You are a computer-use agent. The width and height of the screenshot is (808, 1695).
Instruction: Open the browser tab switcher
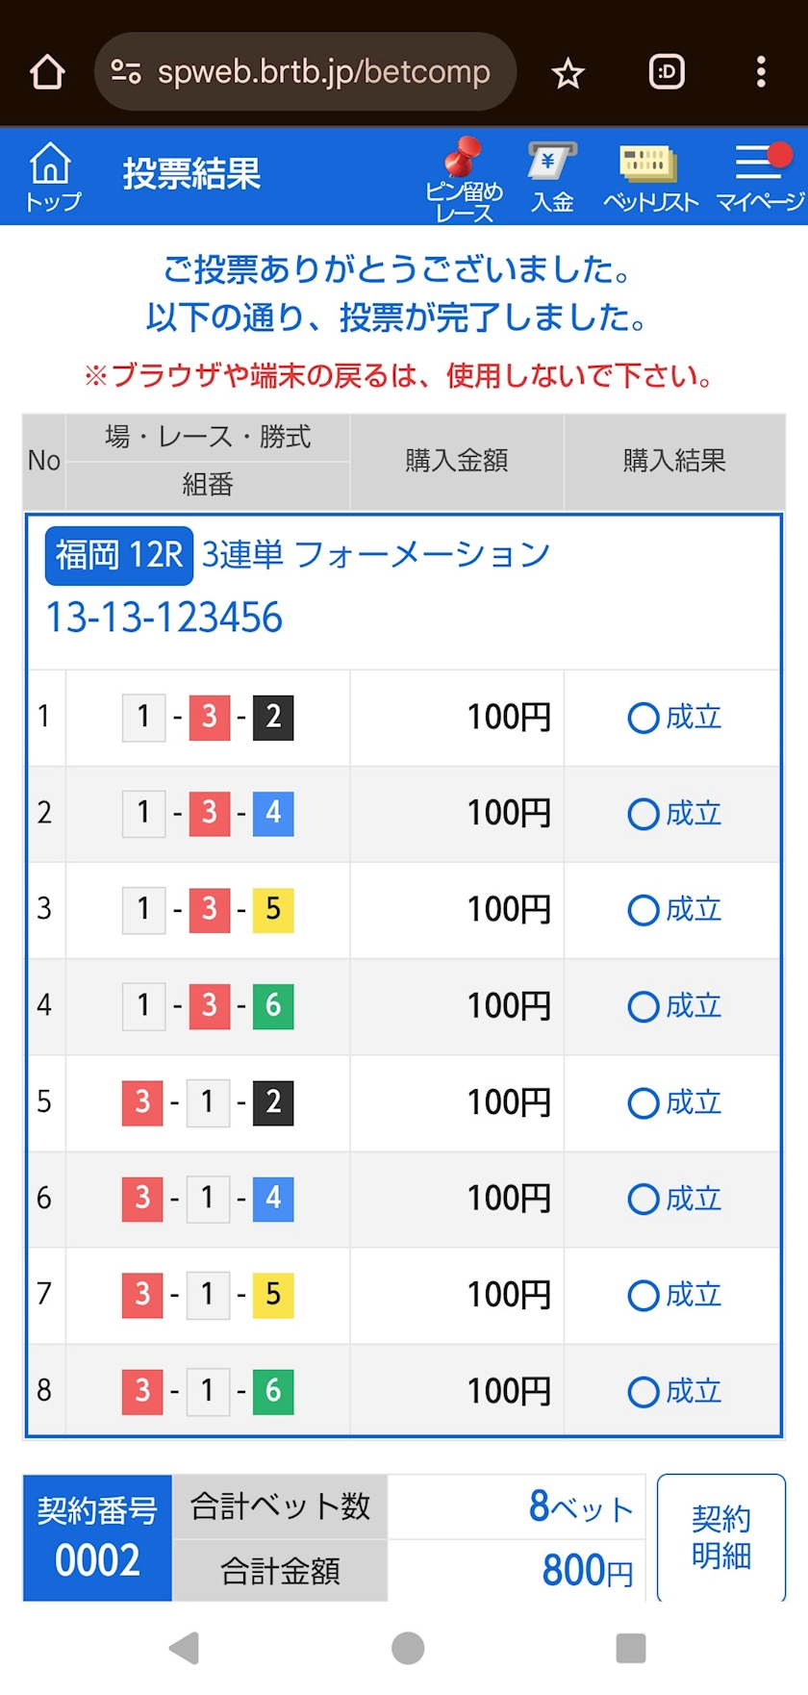667,72
